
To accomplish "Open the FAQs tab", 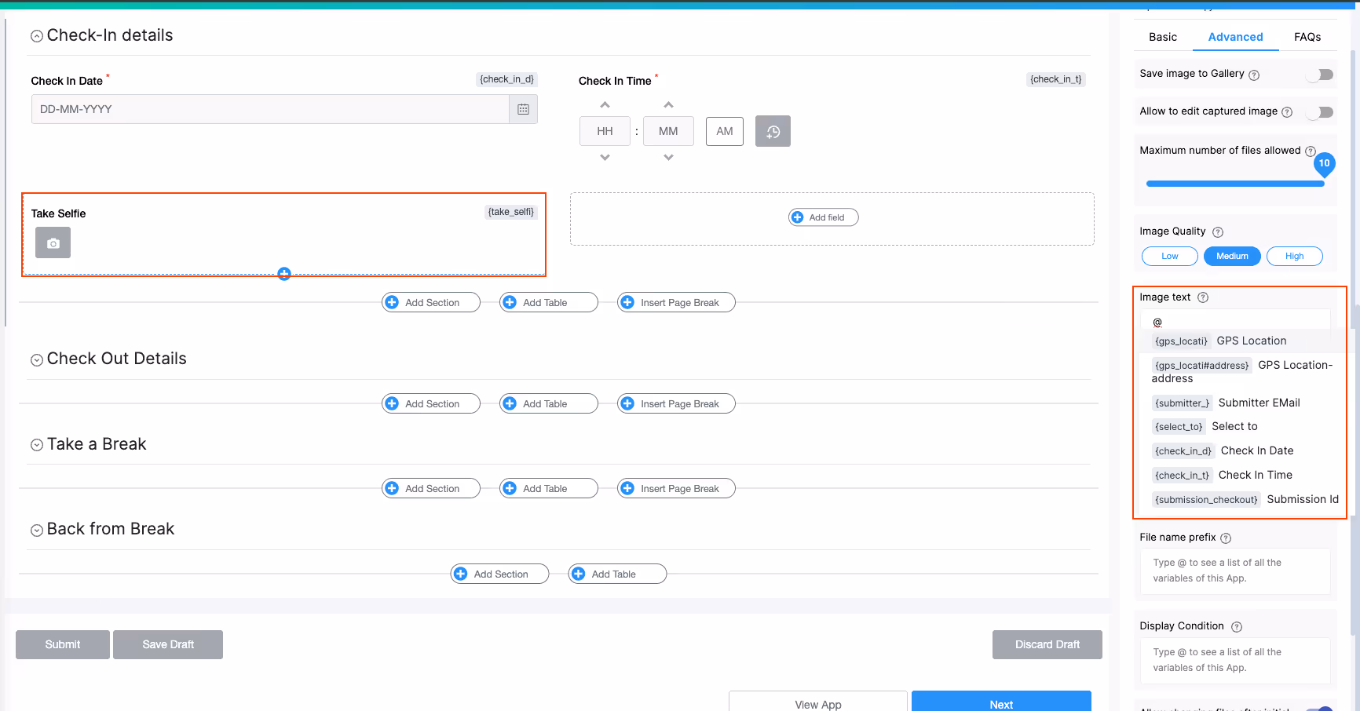I will (x=1307, y=37).
